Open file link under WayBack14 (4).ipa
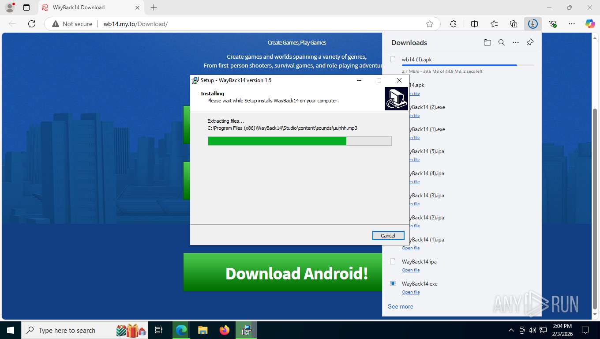The height and width of the screenshot is (339, 600). (414, 182)
